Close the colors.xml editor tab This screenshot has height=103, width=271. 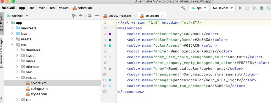162,16
